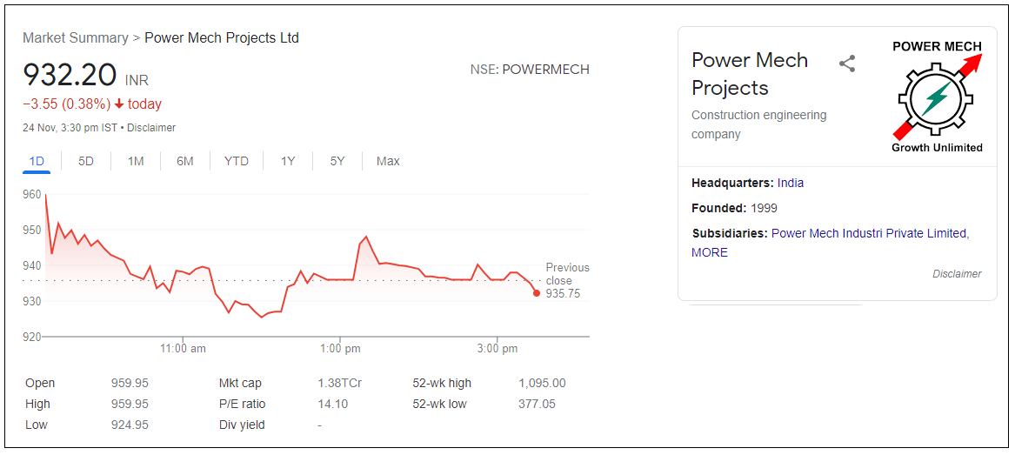The image size is (1015, 455).
Task: Click the 3:00 pm axis label
Action: 497,349
